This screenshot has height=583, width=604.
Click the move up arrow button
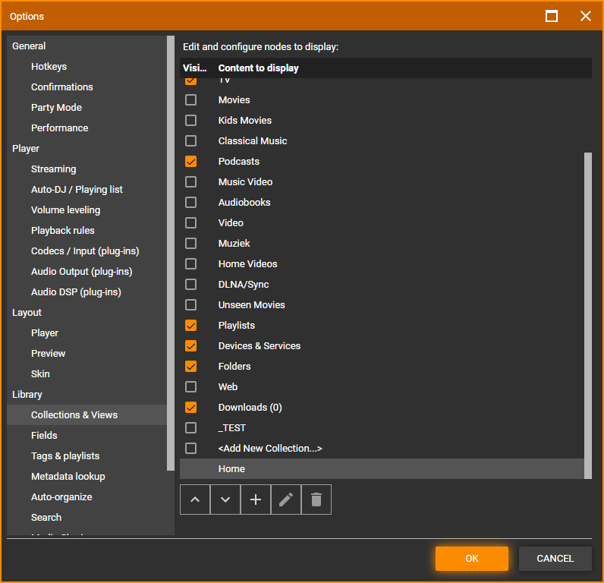[x=195, y=499]
